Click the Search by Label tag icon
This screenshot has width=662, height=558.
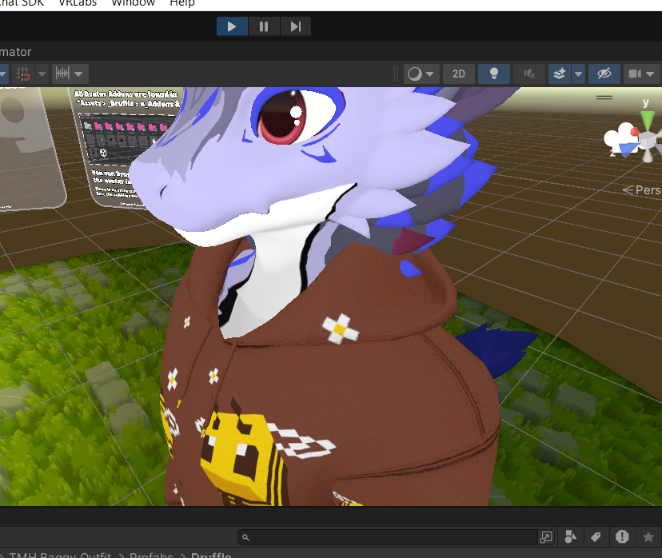click(x=596, y=537)
